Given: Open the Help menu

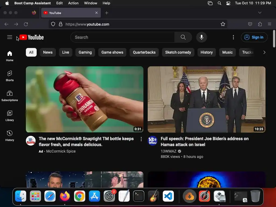Looking at the screenshot, I should click(x=106, y=3).
